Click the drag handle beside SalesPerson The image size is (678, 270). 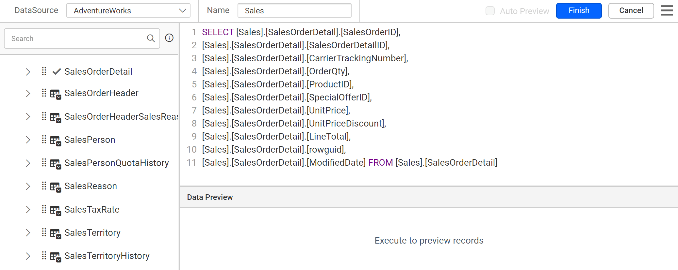[x=44, y=140]
